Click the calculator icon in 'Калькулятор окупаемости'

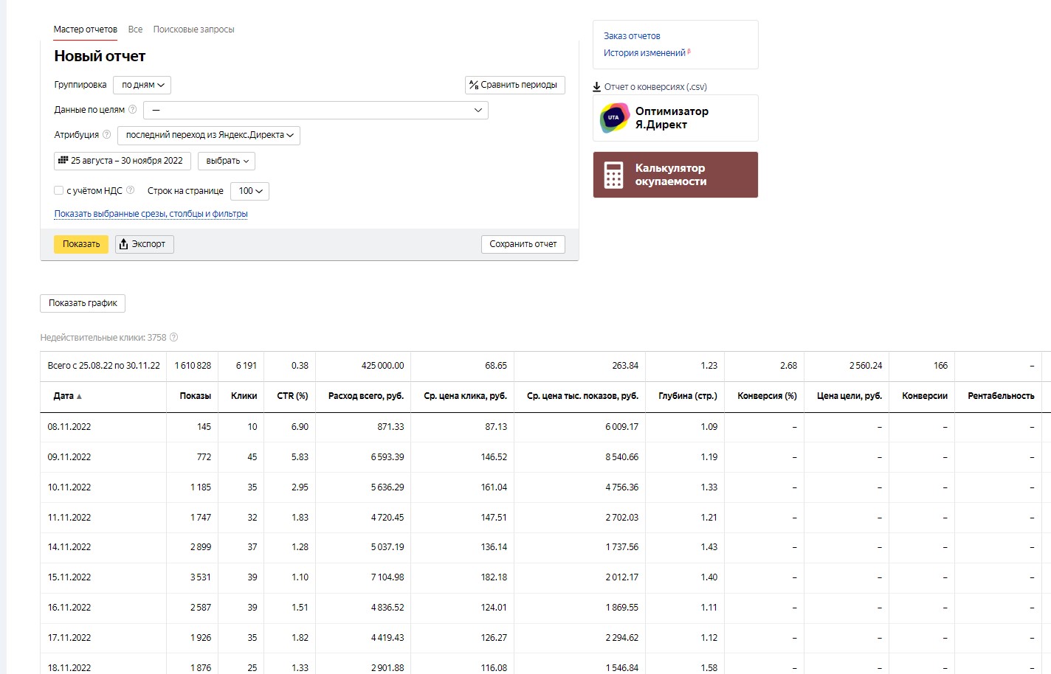(614, 175)
